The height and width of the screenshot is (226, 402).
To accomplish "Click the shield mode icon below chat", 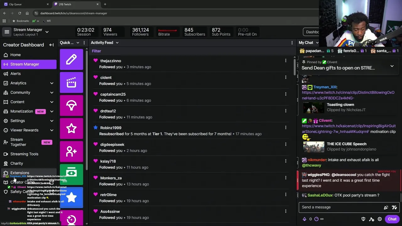I will click(x=363, y=219).
